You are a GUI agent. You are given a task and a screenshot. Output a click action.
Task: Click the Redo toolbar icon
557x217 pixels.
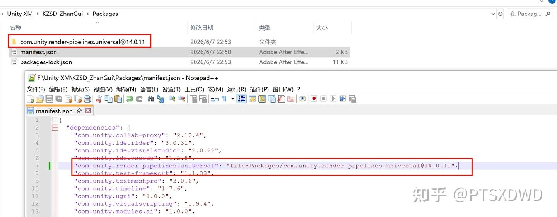139,99
